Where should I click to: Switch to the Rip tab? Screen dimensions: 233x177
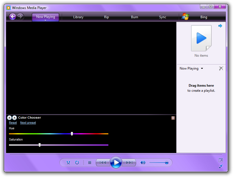[x=106, y=17]
